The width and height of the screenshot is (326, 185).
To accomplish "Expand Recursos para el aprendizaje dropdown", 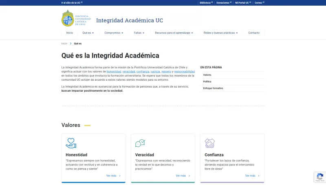I will (174, 33).
